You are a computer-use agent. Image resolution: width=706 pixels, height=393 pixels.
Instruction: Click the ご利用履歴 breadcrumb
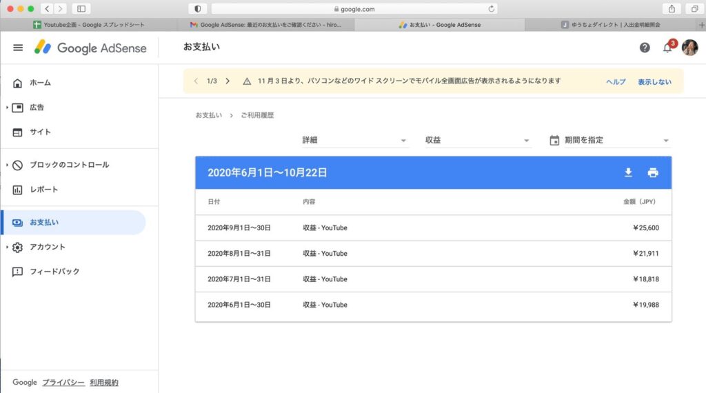coord(257,115)
